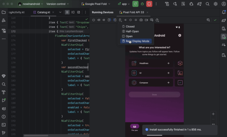227x137 pixels.
Task: Click the green Rerun app button
Action: (x=135, y=4)
